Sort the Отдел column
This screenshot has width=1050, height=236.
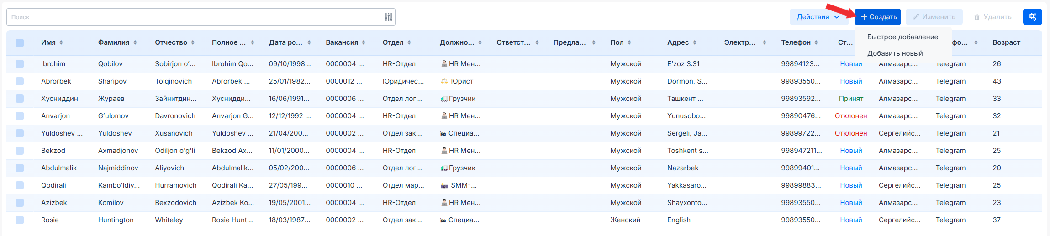409,42
